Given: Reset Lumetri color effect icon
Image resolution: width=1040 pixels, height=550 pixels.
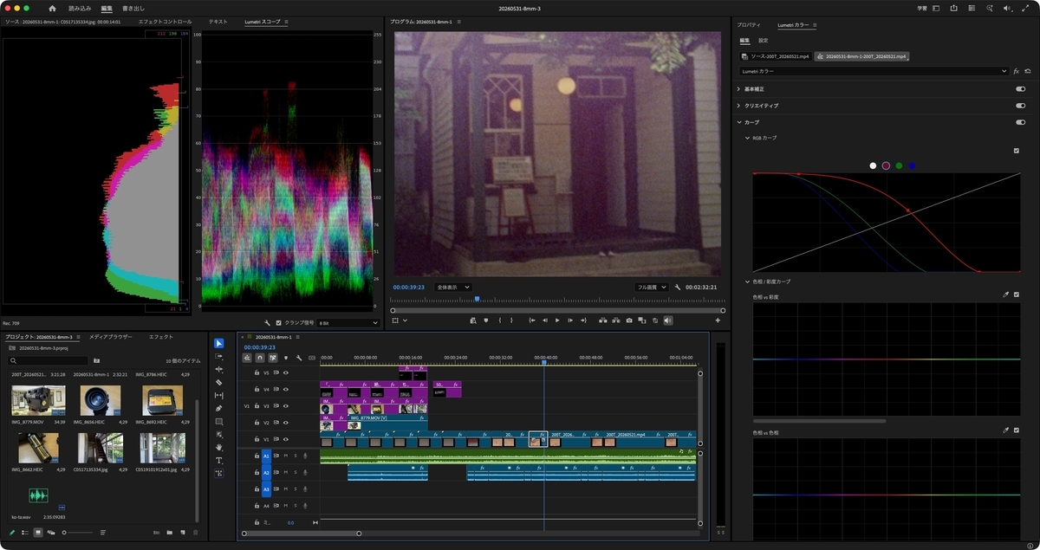Looking at the screenshot, I should coord(1027,71).
